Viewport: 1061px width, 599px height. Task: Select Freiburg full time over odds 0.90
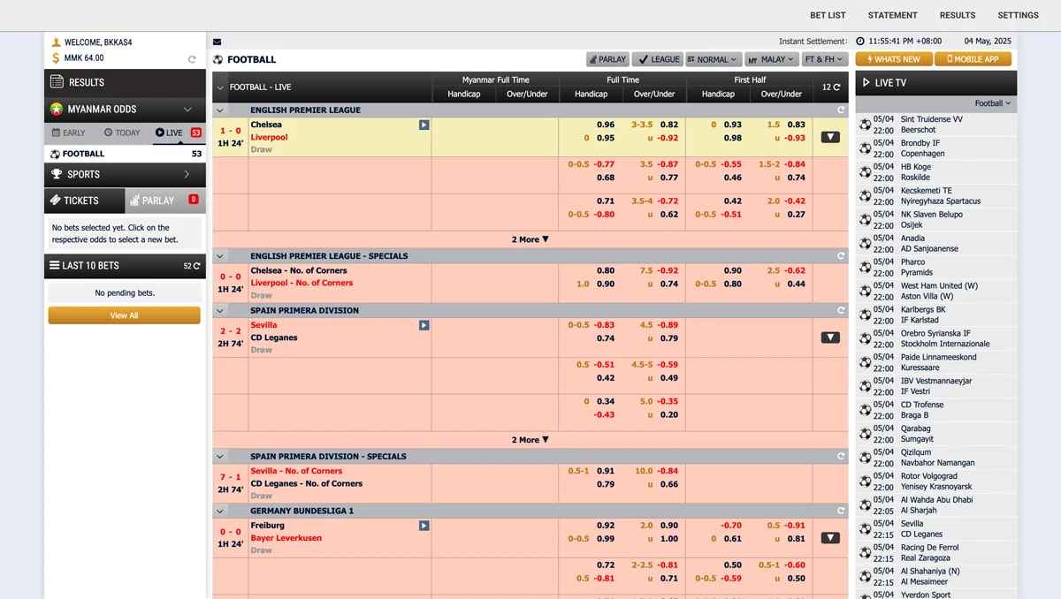(669, 526)
